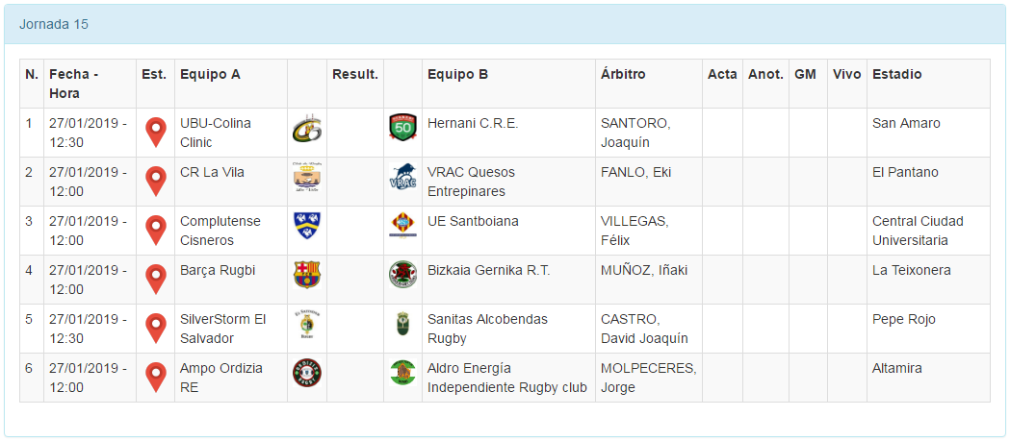Image resolution: width=1010 pixels, height=441 pixels.
Task: Click Complutense Cisneros shield logo
Action: point(306,226)
